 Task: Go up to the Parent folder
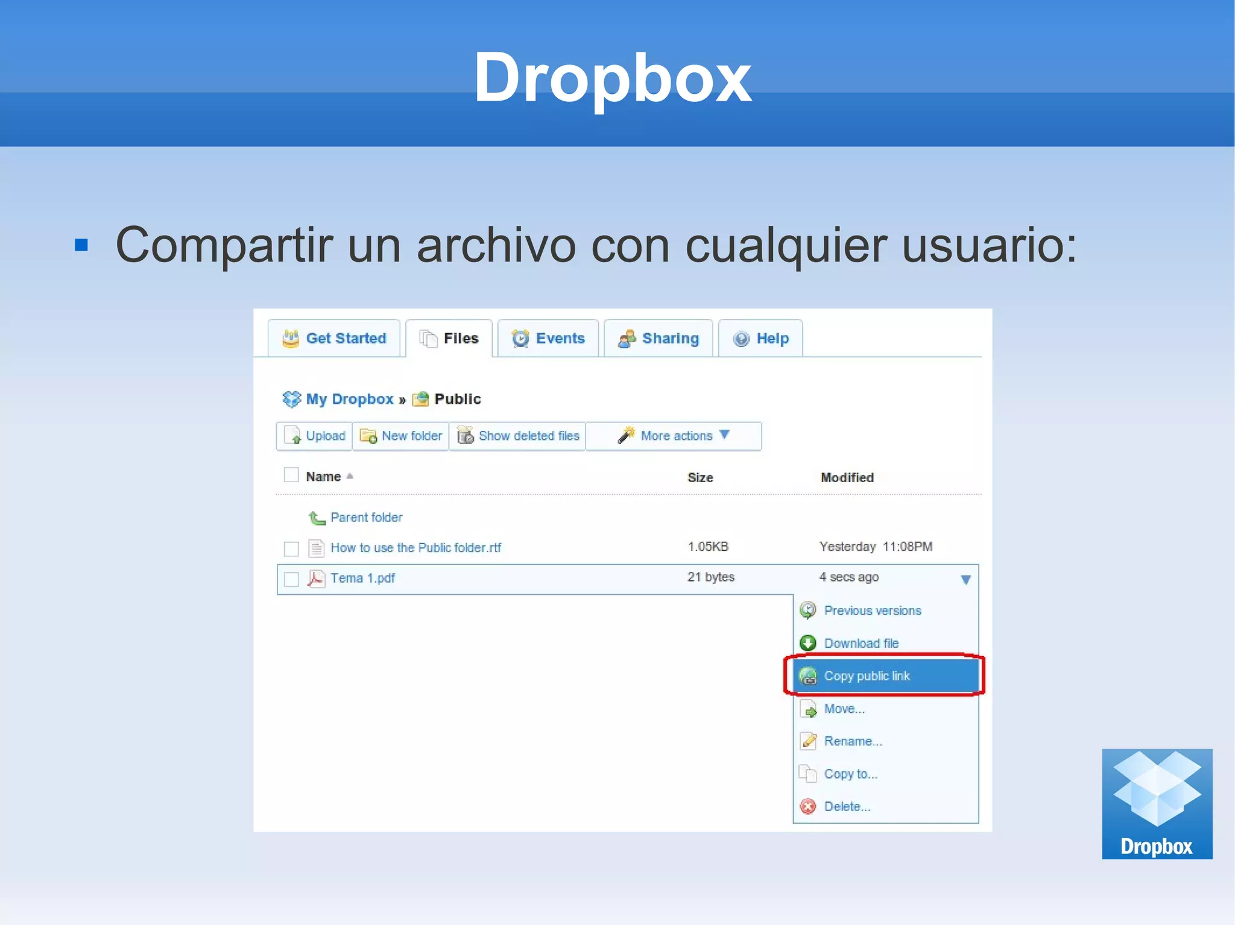pyautogui.click(x=367, y=517)
